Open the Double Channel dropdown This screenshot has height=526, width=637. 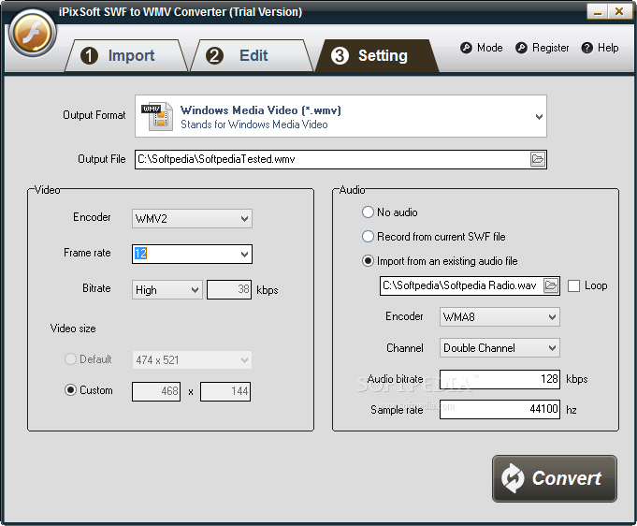[499, 348]
